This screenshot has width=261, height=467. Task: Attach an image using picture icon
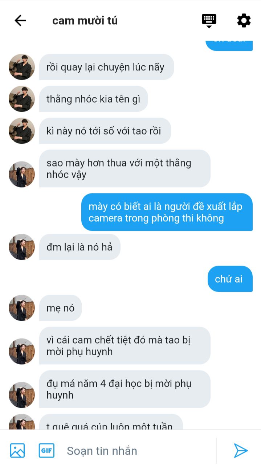click(17, 450)
